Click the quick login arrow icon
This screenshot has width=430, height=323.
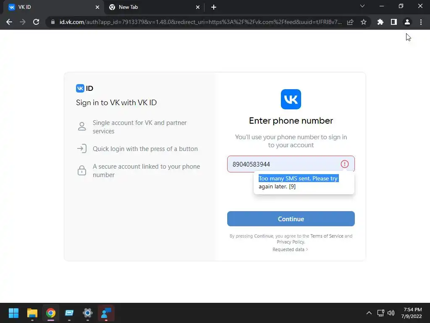click(82, 148)
